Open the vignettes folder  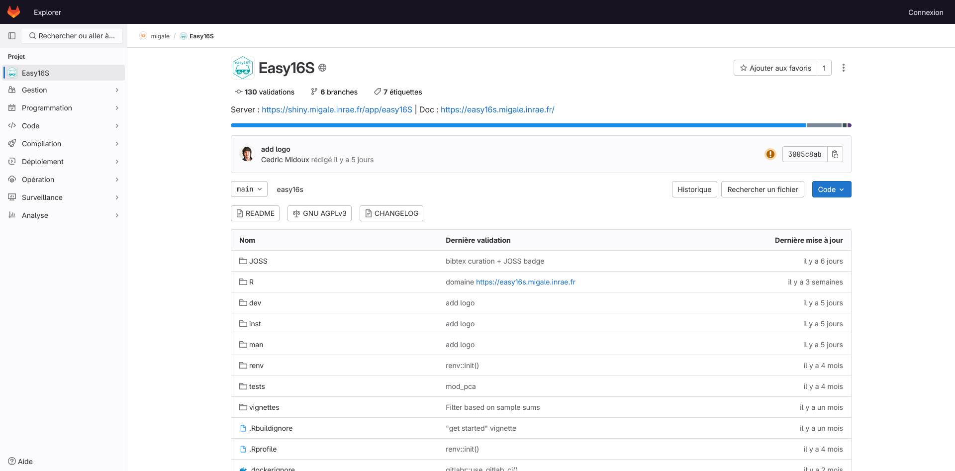[x=264, y=407]
